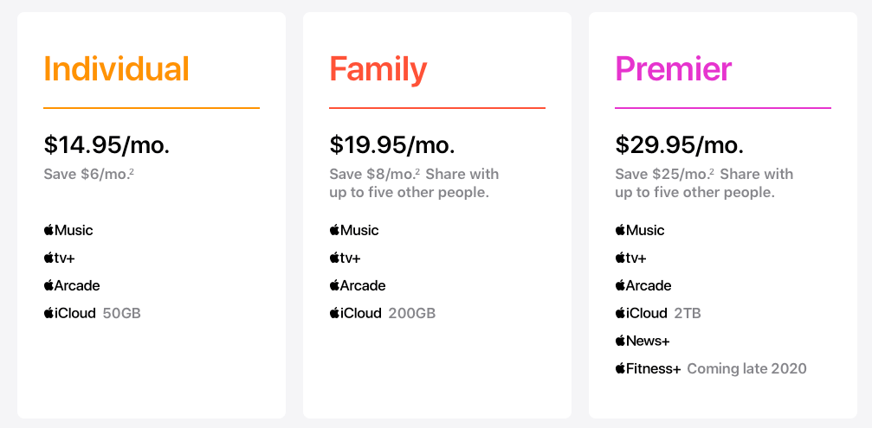
Task: Select the Individual plan heading
Action: (x=116, y=69)
